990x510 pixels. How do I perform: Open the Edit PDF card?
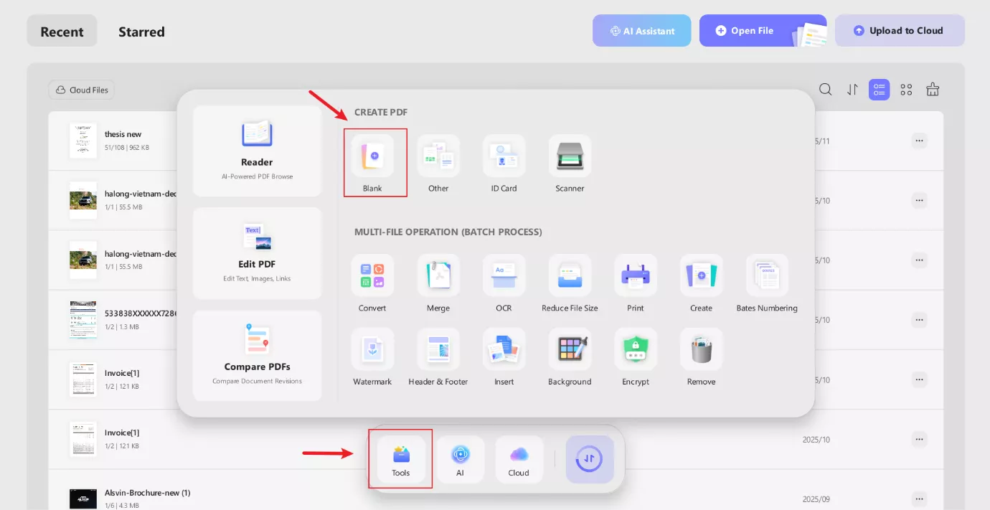tap(257, 253)
